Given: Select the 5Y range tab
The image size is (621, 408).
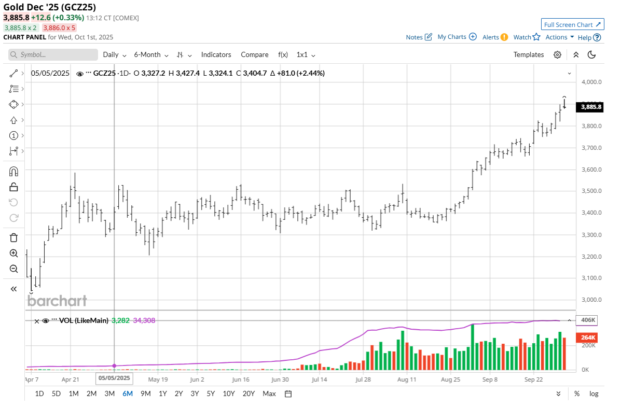Looking at the screenshot, I should point(211,394).
